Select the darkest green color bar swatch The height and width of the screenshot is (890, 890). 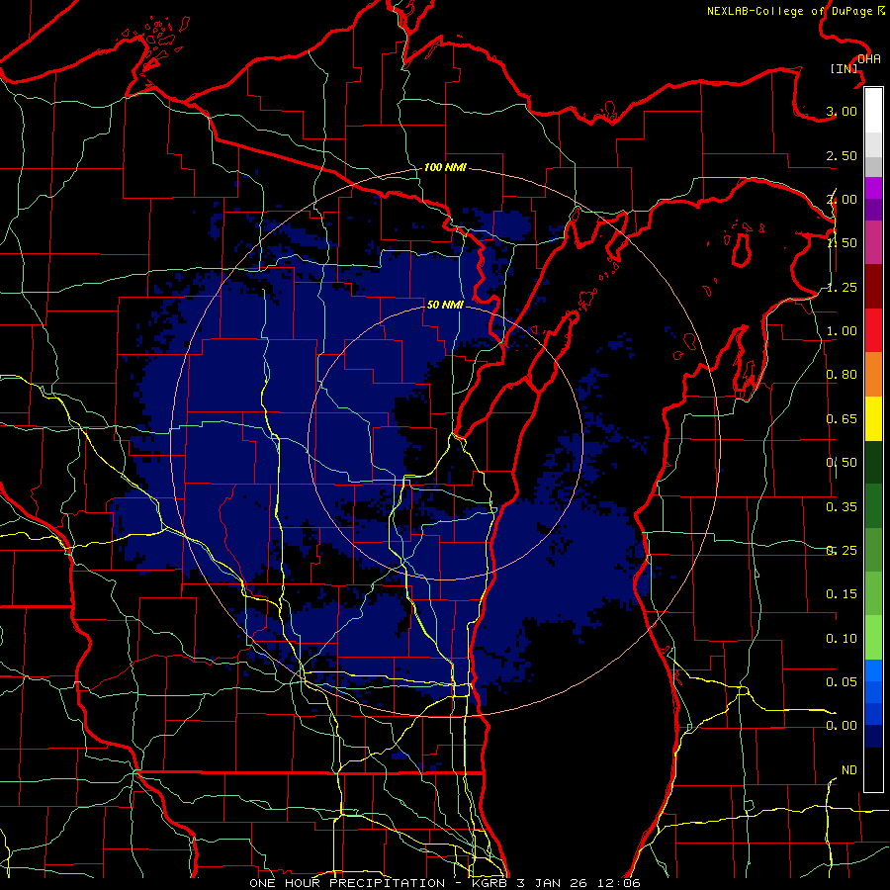point(873,462)
